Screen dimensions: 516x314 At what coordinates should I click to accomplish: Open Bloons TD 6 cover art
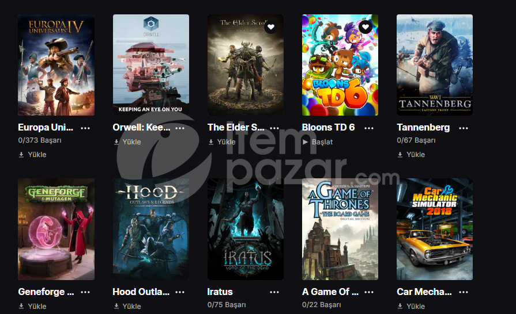click(x=340, y=65)
